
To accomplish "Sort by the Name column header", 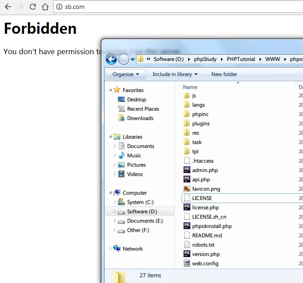I will pyautogui.click(x=190, y=87).
